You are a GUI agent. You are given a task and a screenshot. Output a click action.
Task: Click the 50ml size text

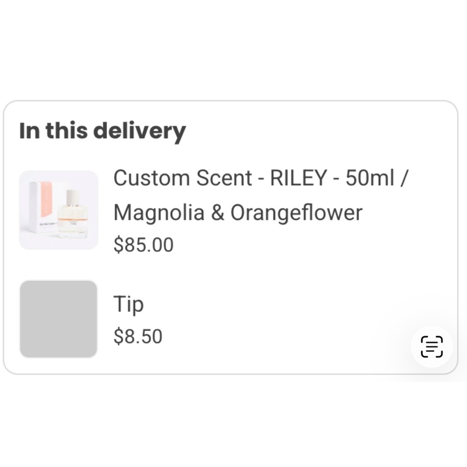pos(369,178)
